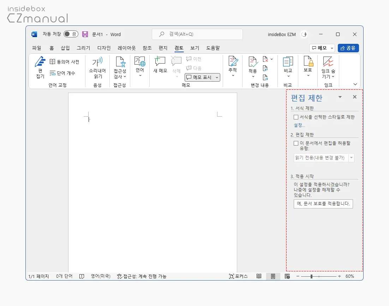Check '이 문서에서 편집을 허용할 유형' checkbox
389x306 pixels.
(296, 143)
